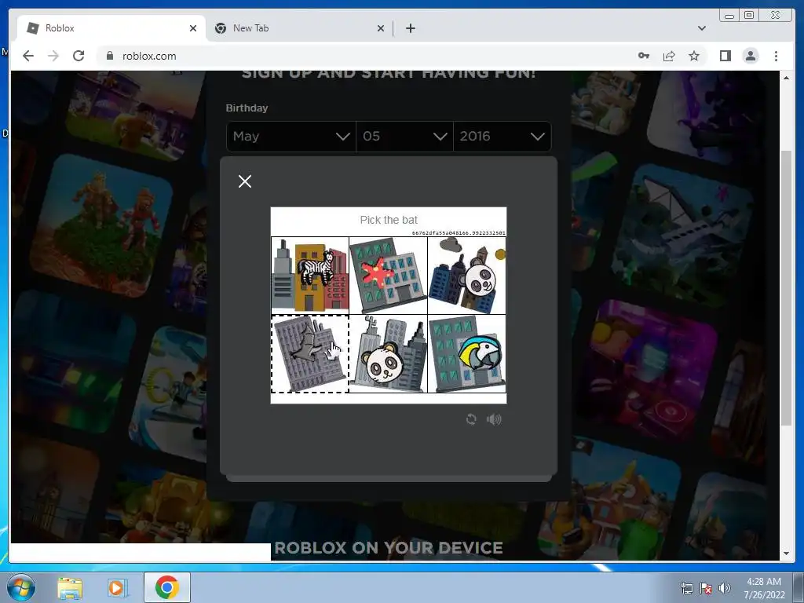Image resolution: width=804 pixels, height=603 pixels.
Task: Open the birthday day dropdown showing 05
Action: [404, 137]
